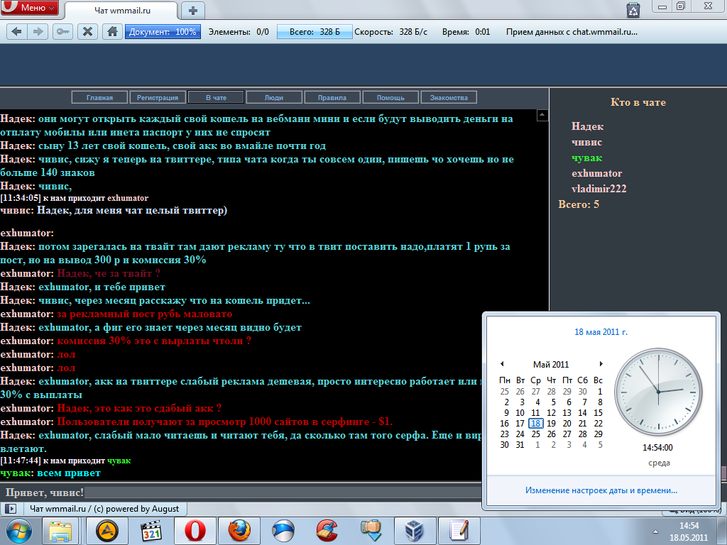The width and height of the screenshot is (727, 545).
Task: Open the Opera Меню button
Action: 30,7
